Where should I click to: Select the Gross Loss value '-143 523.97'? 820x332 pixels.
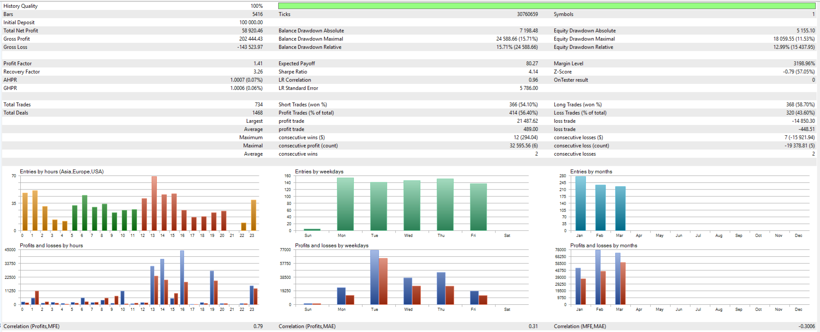[x=250, y=47]
